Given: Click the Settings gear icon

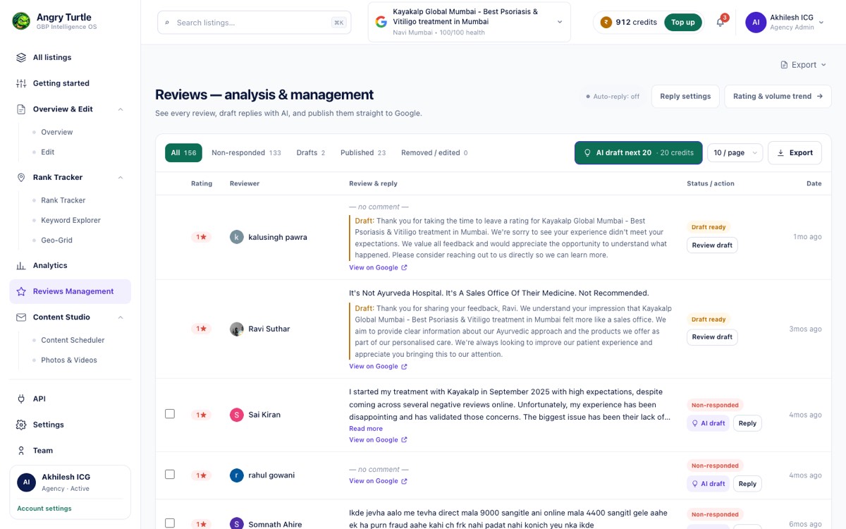Looking at the screenshot, I should click(21, 425).
